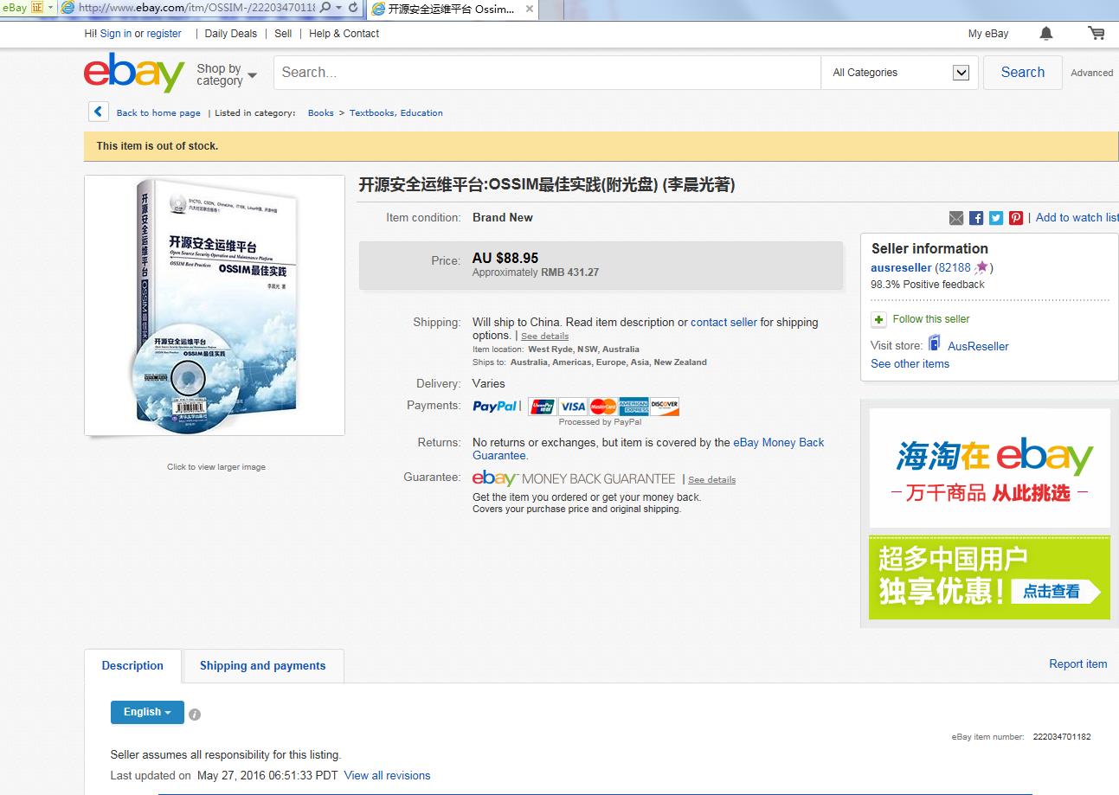
Task: Click the store door icon beside AusReseller
Action: (934, 343)
